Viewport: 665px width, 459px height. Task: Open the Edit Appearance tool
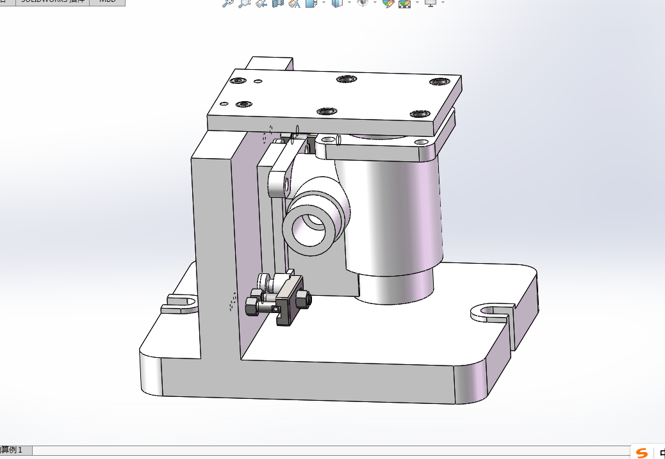(x=388, y=3)
